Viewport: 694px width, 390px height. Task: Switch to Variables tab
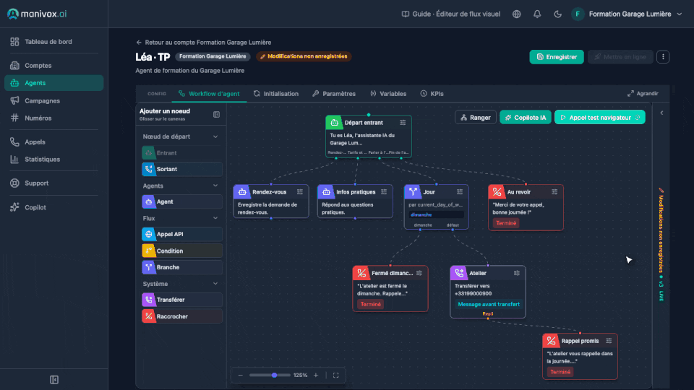pyautogui.click(x=388, y=94)
